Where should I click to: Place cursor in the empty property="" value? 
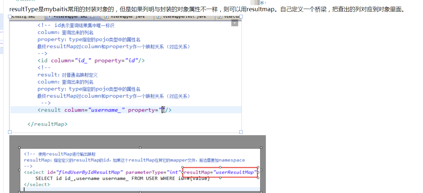click(163, 110)
